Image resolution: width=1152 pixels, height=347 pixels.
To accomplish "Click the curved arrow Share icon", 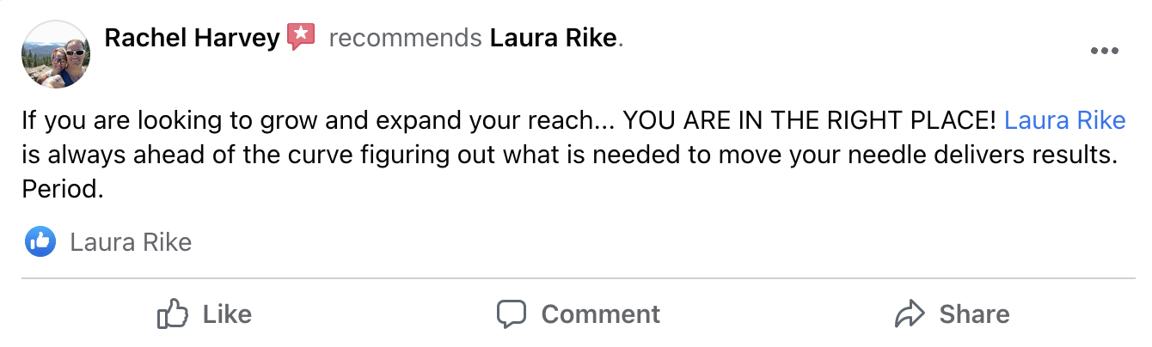I will pyautogui.click(x=910, y=314).
